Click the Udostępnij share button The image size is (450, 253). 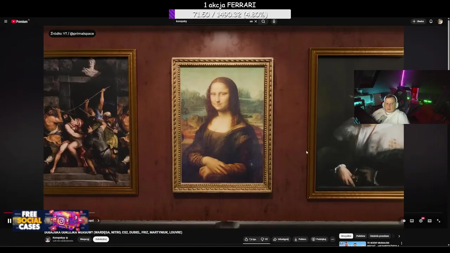pyautogui.click(x=281, y=239)
